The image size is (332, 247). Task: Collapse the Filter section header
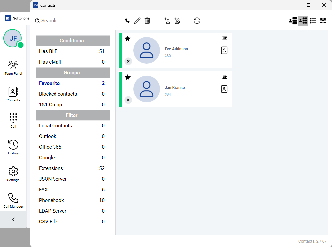coord(72,115)
